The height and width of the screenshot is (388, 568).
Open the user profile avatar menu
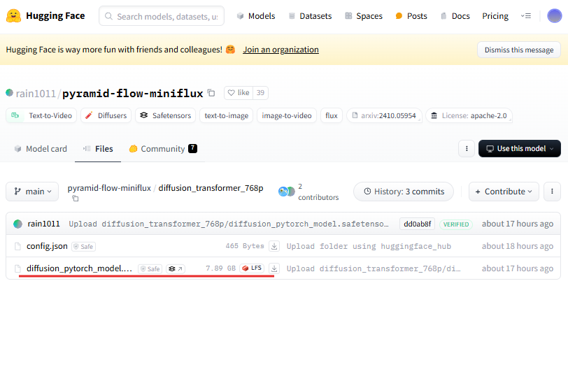[x=554, y=16]
